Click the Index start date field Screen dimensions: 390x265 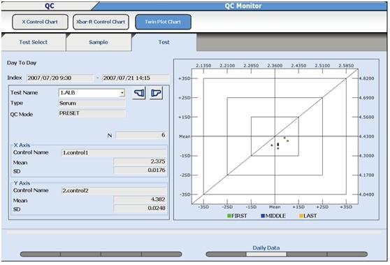60,78
